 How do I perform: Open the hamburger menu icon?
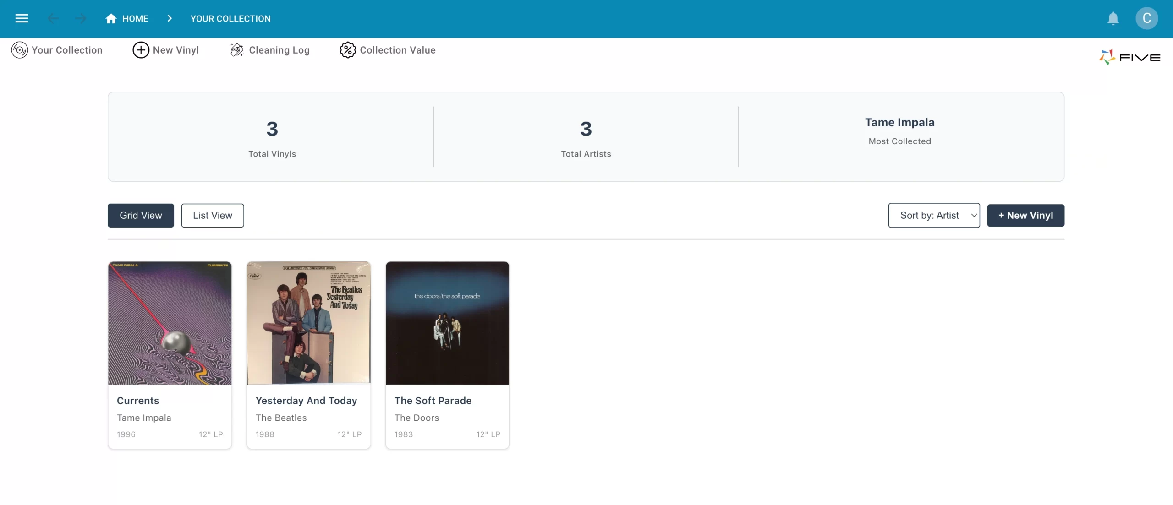coord(22,18)
